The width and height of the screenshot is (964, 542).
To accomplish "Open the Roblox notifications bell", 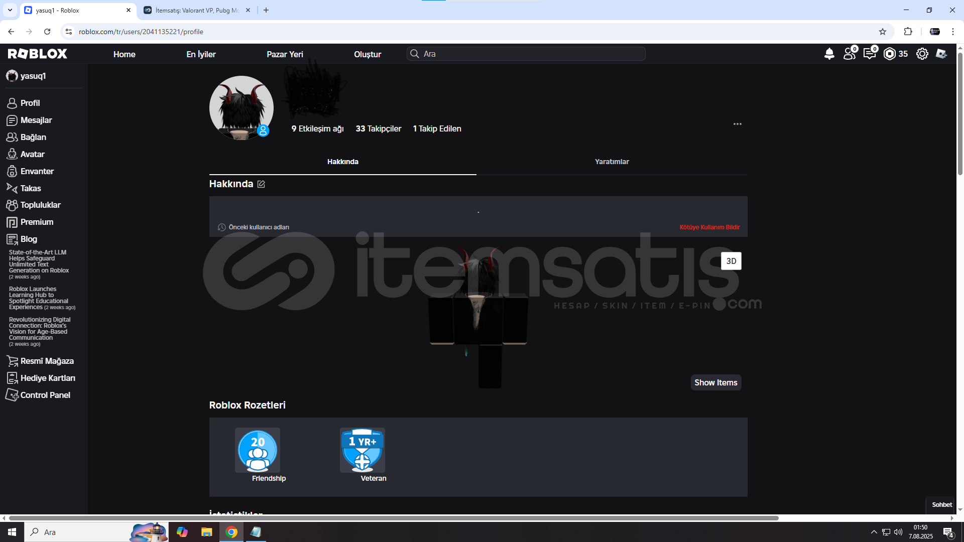I will point(829,54).
